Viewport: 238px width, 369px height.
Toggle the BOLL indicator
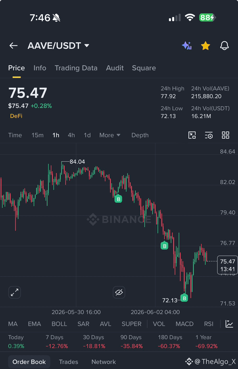[x=59, y=324]
